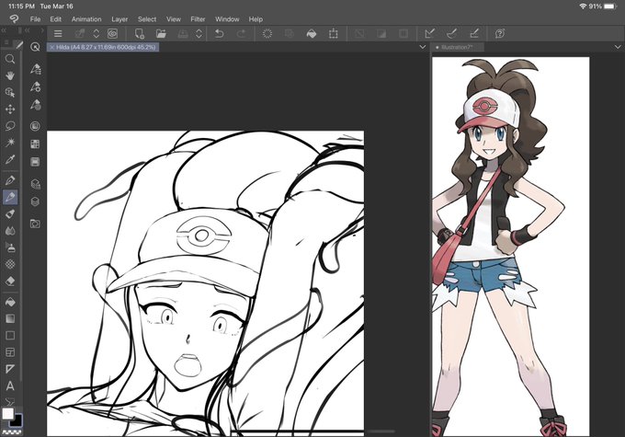Viewport: 625px width, 437px height.
Task: Open the Material palette camera icon
Action: [35, 224]
